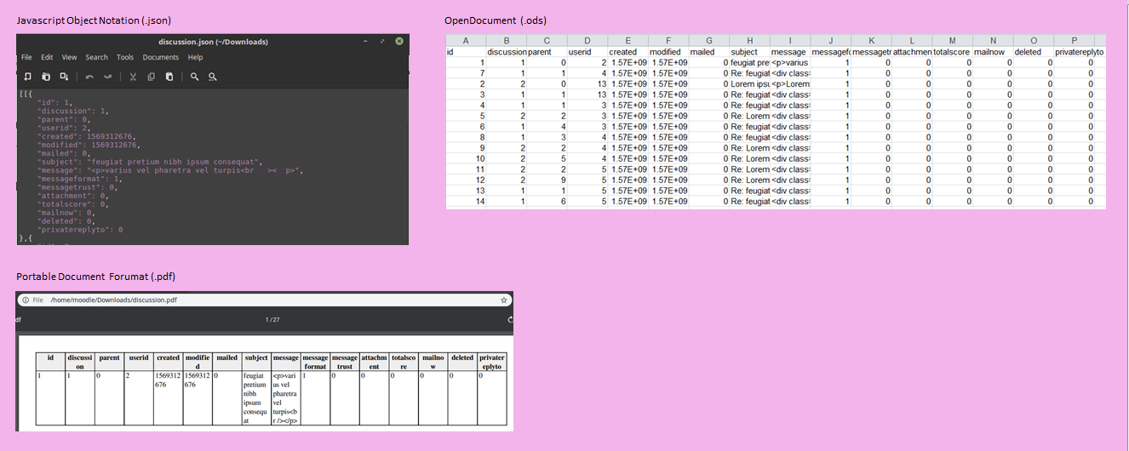Bookmark the PDF page with star icon
The height and width of the screenshot is (451, 1129).
pos(504,300)
